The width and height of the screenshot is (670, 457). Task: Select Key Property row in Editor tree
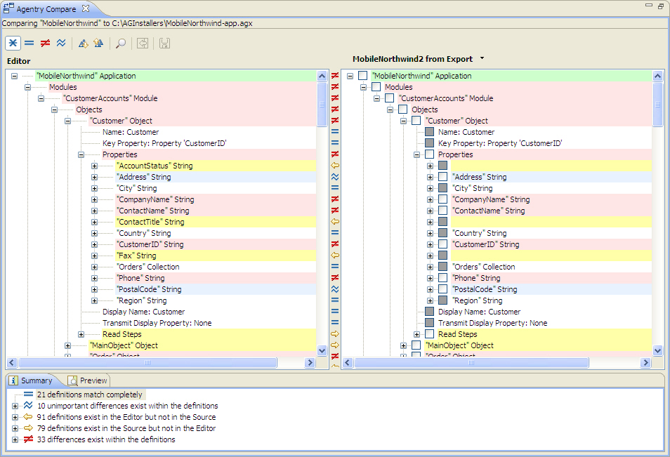coord(164,143)
